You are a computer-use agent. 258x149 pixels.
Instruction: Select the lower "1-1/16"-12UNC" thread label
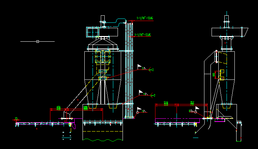(143, 35)
